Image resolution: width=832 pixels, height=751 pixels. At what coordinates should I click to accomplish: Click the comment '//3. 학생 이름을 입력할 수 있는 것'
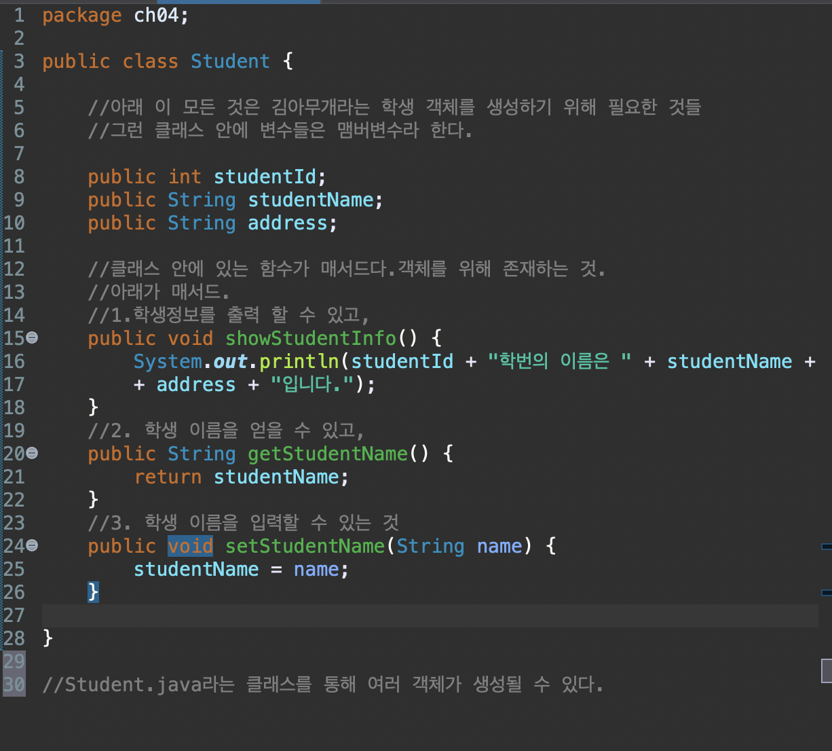point(244,523)
